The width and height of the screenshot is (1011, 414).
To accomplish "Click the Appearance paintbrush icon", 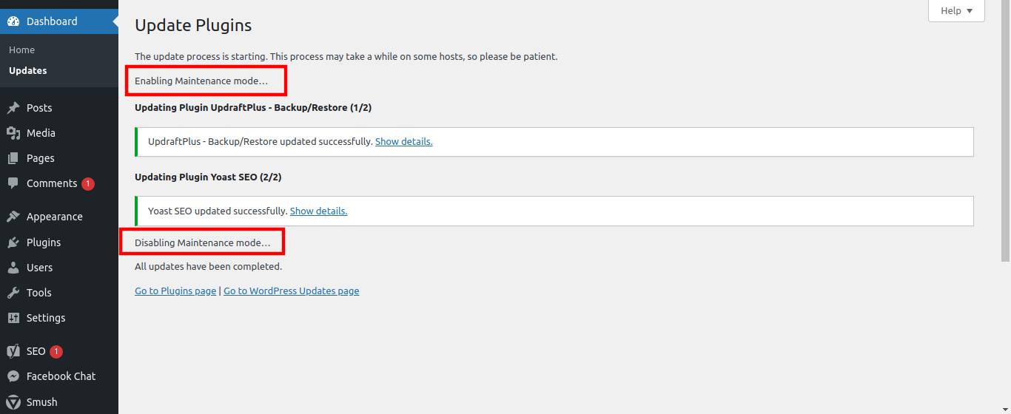I will (x=13, y=217).
